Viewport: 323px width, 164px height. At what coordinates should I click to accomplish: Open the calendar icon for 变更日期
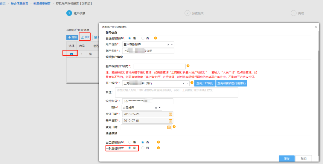coord(169,127)
